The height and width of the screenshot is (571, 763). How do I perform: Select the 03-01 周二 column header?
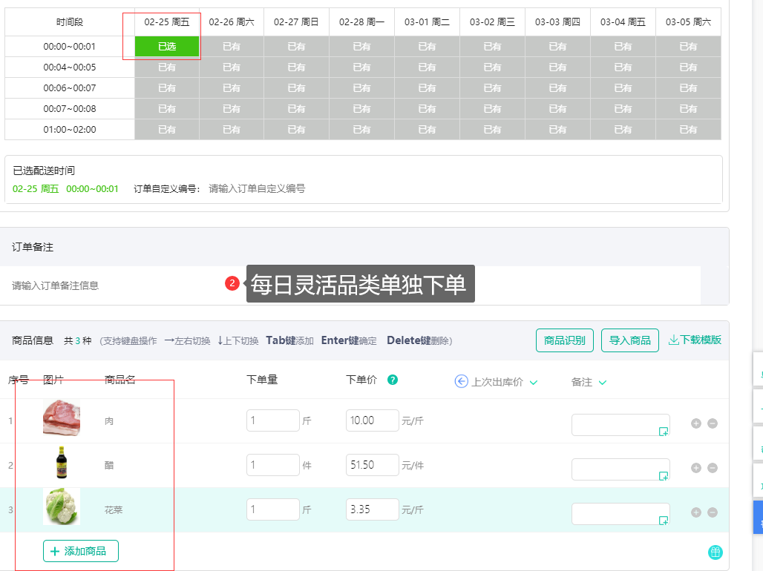coord(427,22)
